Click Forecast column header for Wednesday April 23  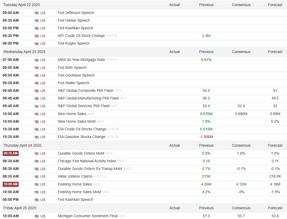coord(275,52)
